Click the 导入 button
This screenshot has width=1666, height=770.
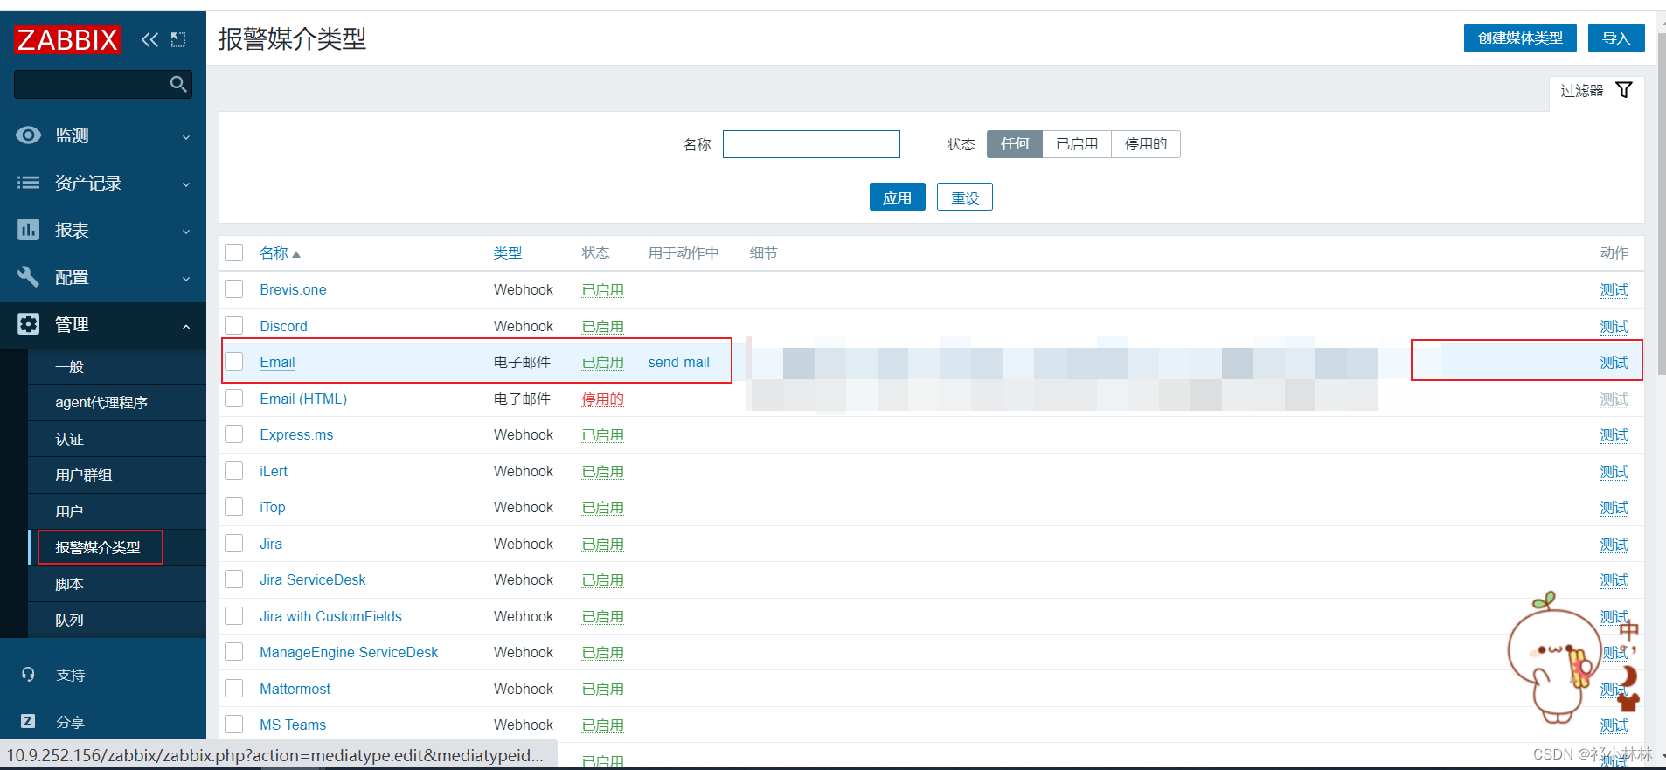point(1616,38)
